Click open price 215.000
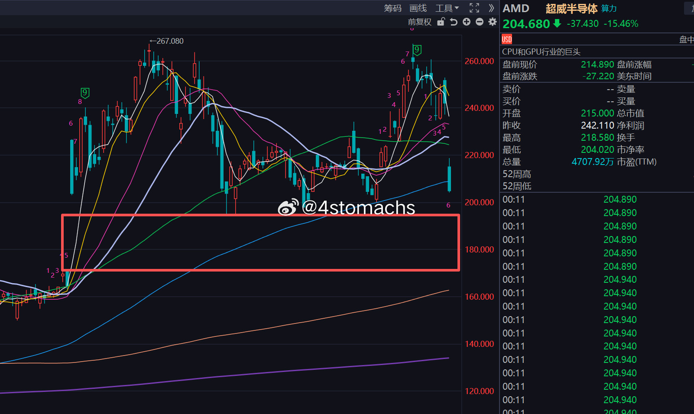Image resolution: width=694 pixels, height=414 pixels. coord(597,113)
